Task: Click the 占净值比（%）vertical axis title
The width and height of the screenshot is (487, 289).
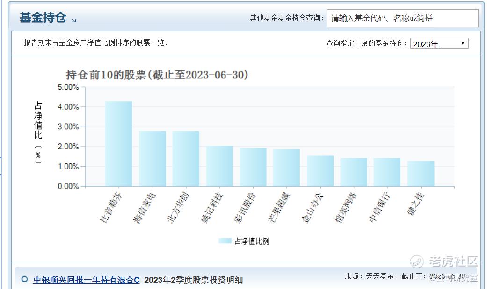Action: click(x=38, y=133)
